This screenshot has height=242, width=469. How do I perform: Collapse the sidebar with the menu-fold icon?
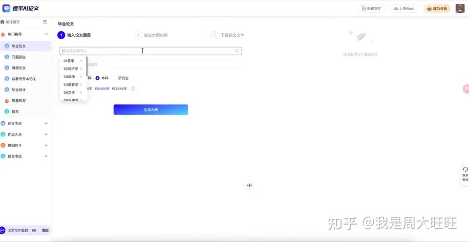point(45,22)
